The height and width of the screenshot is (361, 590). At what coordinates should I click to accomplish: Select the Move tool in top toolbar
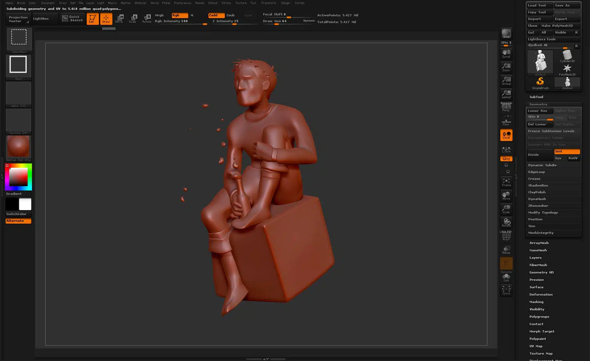[x=120, y=19]
